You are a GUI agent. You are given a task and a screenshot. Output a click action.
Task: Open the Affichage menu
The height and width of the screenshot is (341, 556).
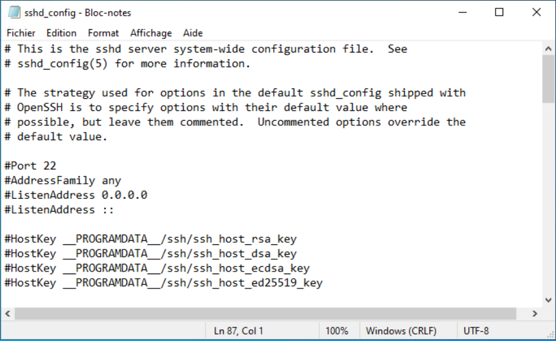click(151, 32)
